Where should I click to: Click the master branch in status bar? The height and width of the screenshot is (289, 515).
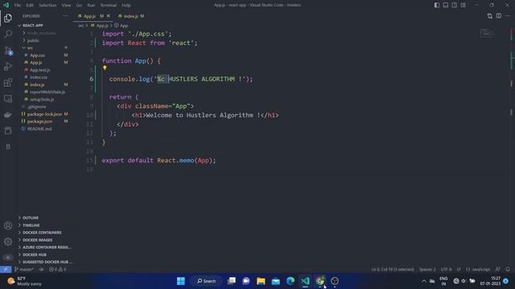tap(24, 270)
